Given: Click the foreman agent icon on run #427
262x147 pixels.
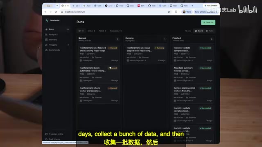Looking at the screenshot, I should (93, 57).
